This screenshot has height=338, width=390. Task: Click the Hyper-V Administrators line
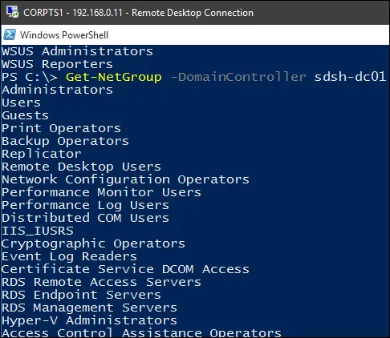pyautogui.click(x=89, y=320)
